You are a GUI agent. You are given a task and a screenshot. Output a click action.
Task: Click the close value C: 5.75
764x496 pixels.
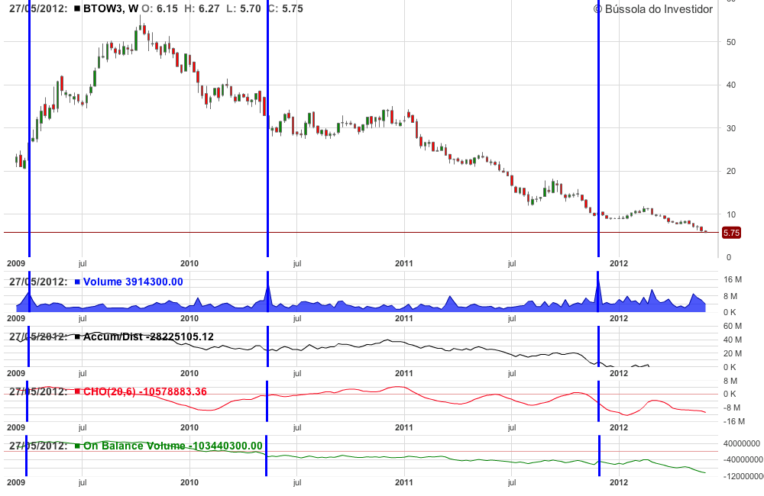[x=286, y=8]
